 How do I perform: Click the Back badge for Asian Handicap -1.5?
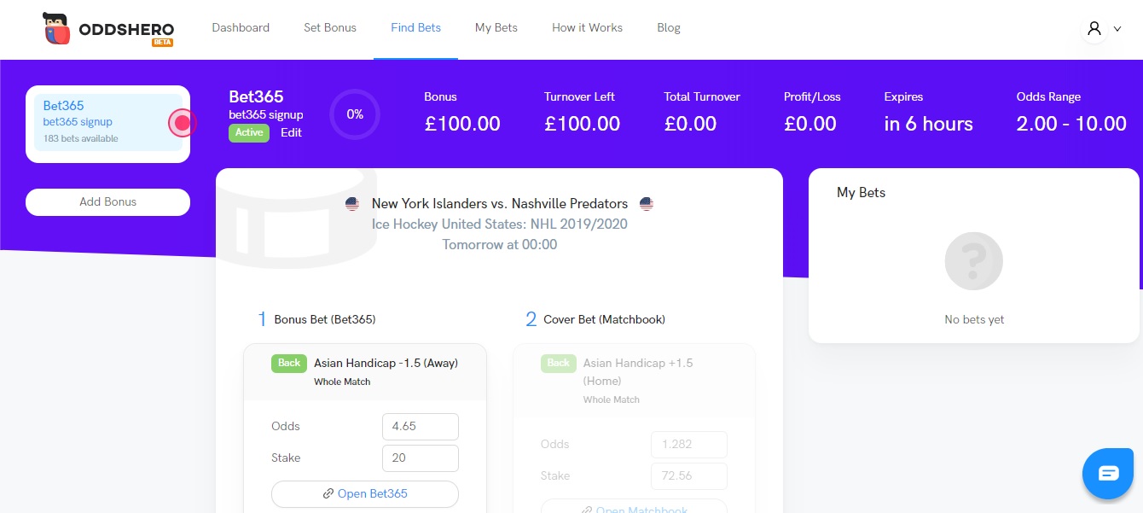point(289,363)
